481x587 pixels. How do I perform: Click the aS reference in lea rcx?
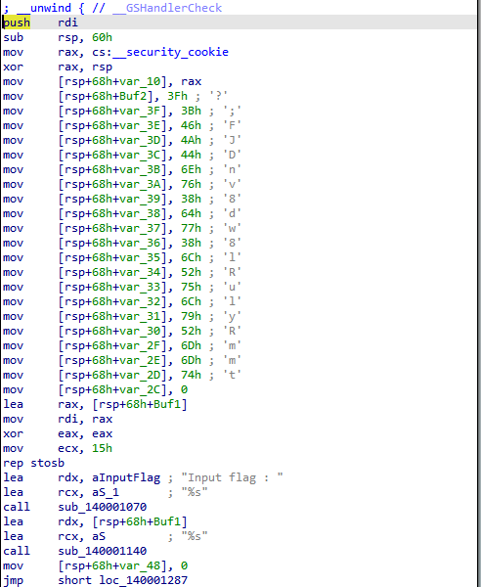coord(99,536)
